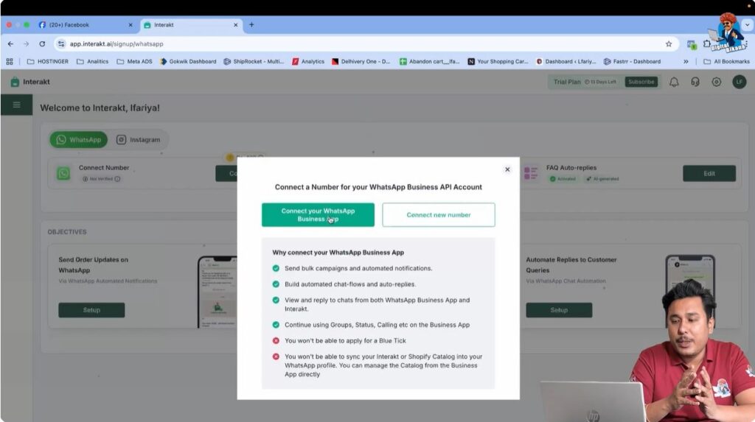Click the Activated status badge
This screenshot has height=422, width=755.
[563, 179]
